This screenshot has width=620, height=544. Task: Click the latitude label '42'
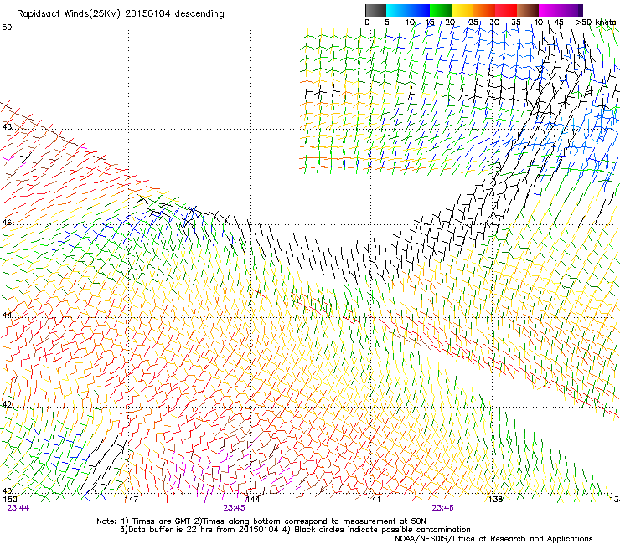tap(7, 404)
